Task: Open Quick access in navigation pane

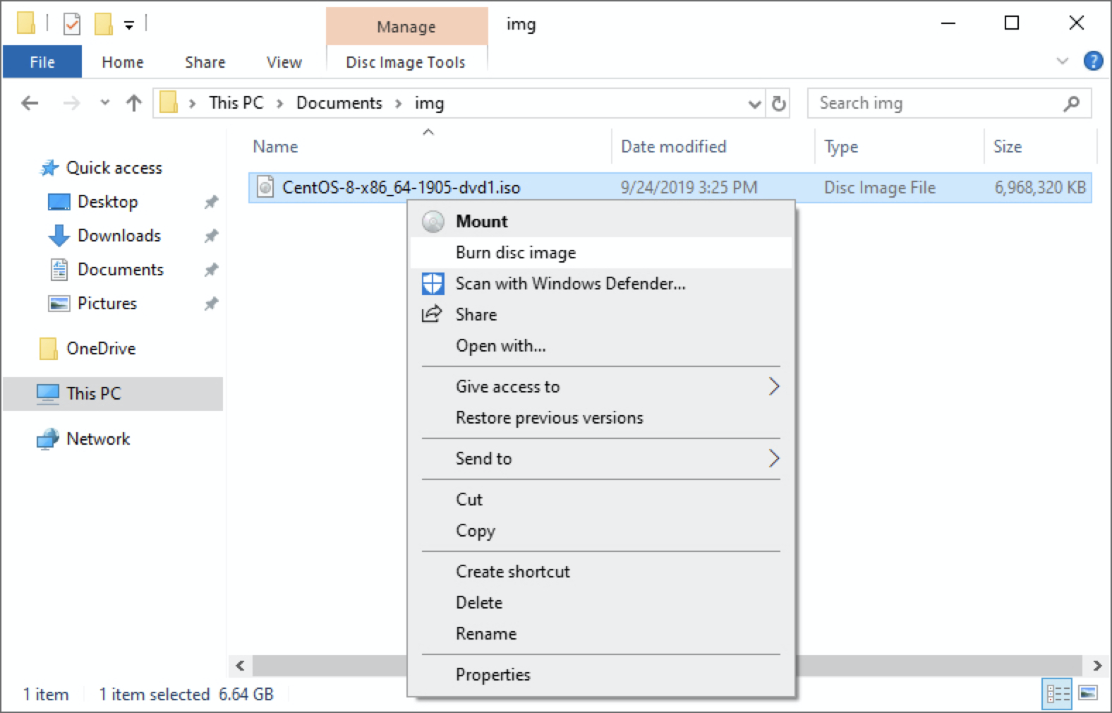Action: click(x=114, y=168)
